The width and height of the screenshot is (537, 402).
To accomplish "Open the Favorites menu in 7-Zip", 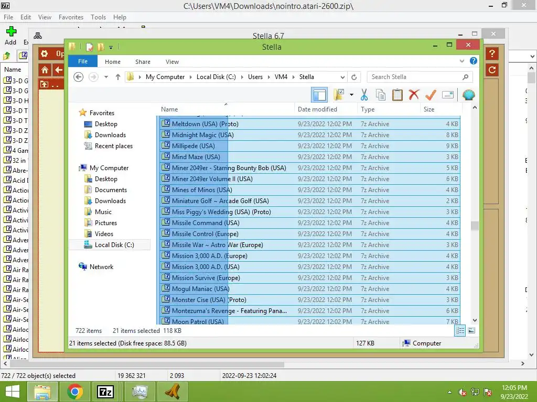I will [x=71, y=17].
